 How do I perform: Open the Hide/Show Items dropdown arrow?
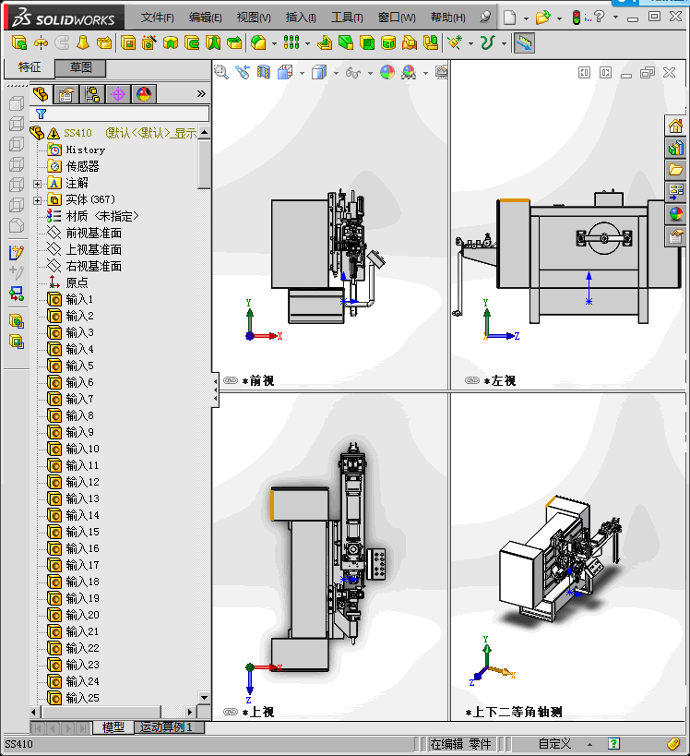click(370, 73)
